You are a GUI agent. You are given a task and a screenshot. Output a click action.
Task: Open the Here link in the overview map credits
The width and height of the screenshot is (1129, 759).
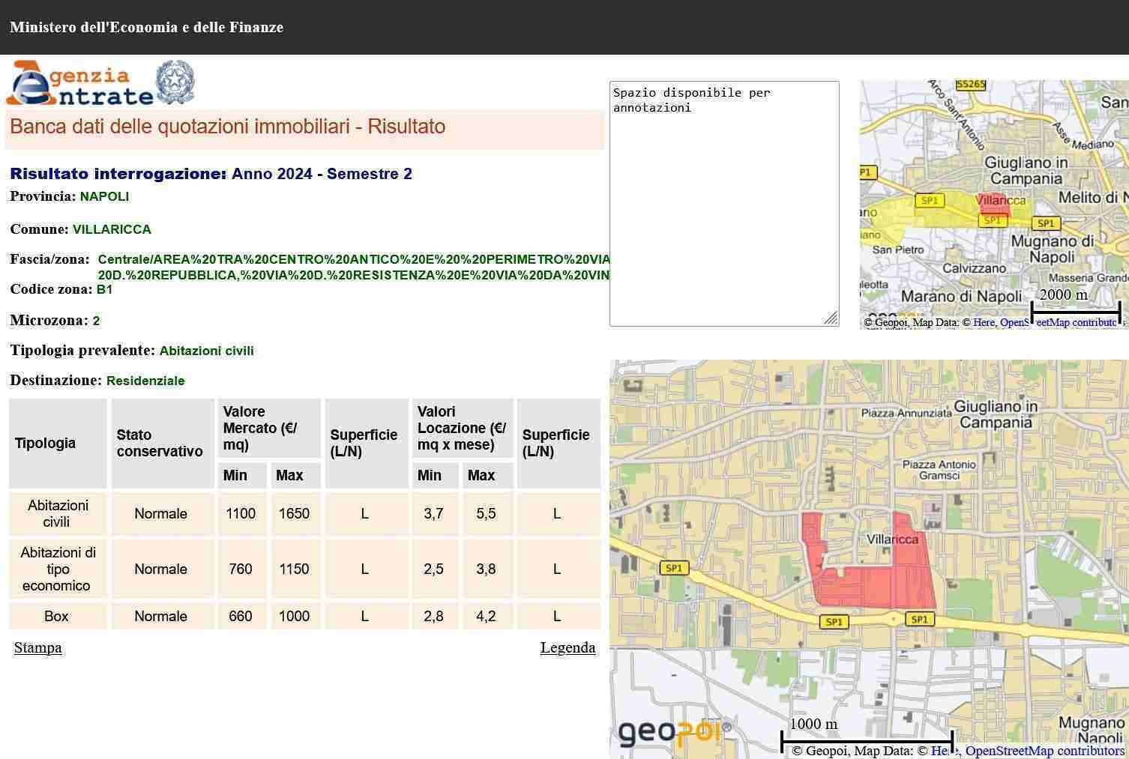pyautogui.click(x=984, y=322)
